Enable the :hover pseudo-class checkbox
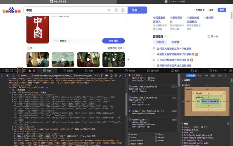The height and width of the screenshot is (146, 233). point(156,134)
